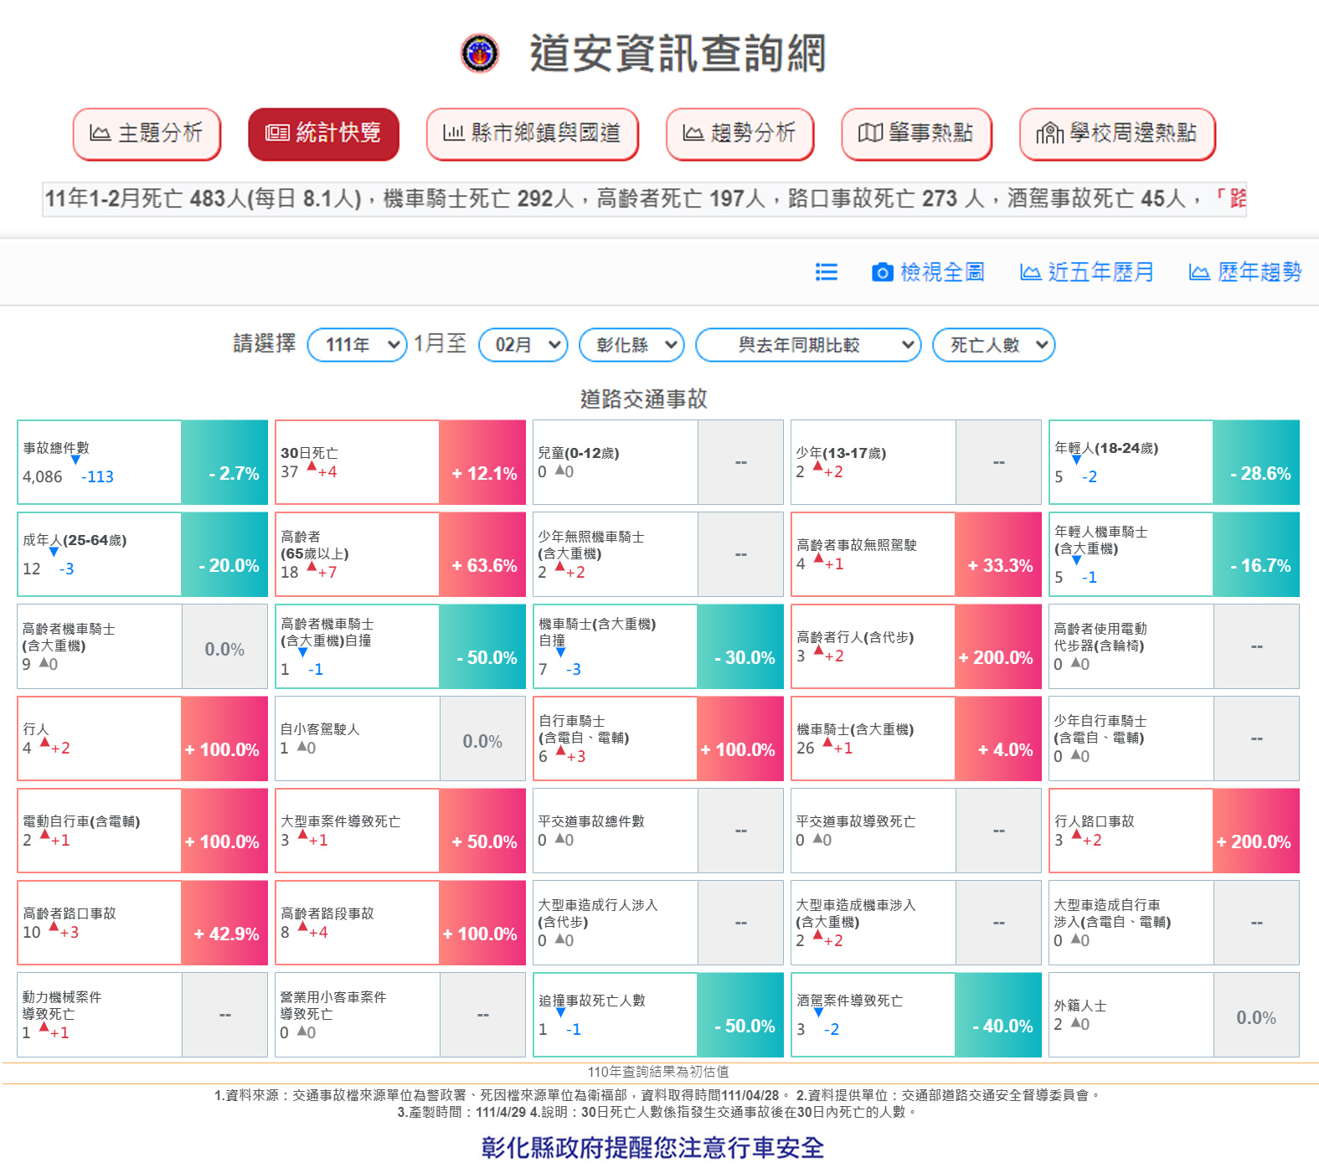1319x1168 pixels.
Task: Click the red +63.6% block for 高齡者
Action: pos(483,554)
